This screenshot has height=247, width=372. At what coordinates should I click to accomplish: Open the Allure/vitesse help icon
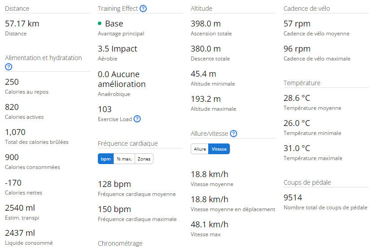pos(234,134)
